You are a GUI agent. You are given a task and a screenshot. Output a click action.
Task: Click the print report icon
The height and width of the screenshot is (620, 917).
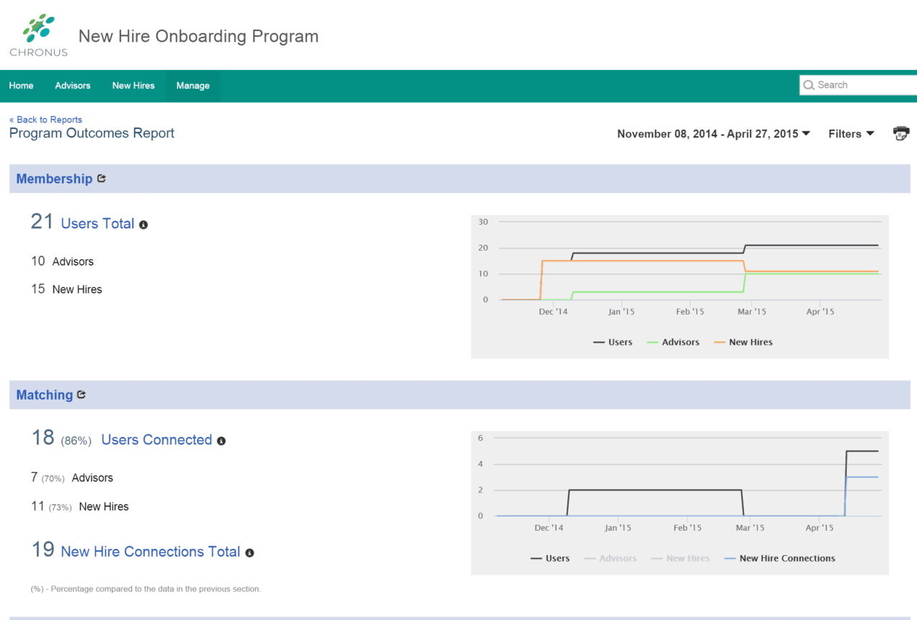(901, 133)
